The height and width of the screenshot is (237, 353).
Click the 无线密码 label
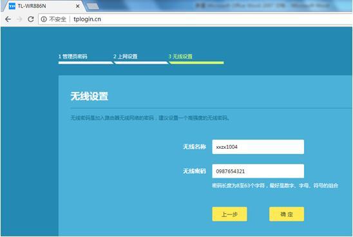coord(195,171)
